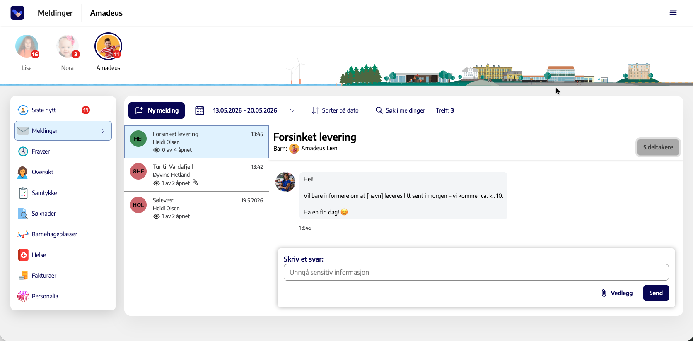Viewport: 693px width, 341px height.
Task: Open the Sølevær message
Action: tap(196, 208)
